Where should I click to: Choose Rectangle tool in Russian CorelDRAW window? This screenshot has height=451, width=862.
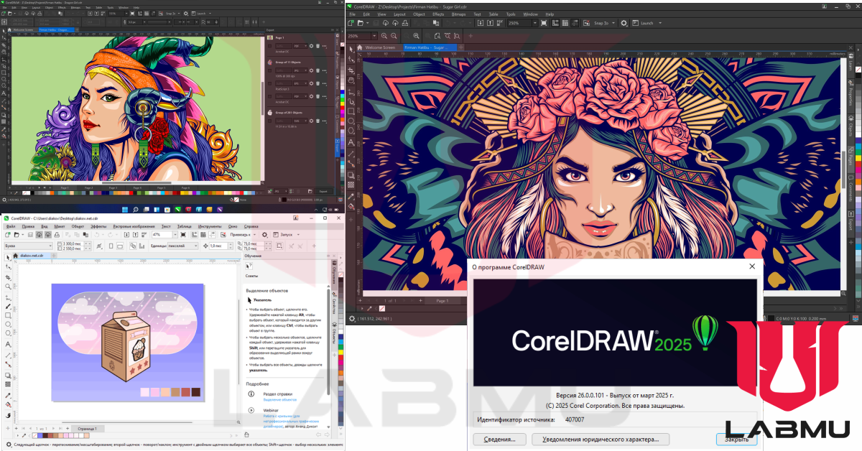pos(8,315)
